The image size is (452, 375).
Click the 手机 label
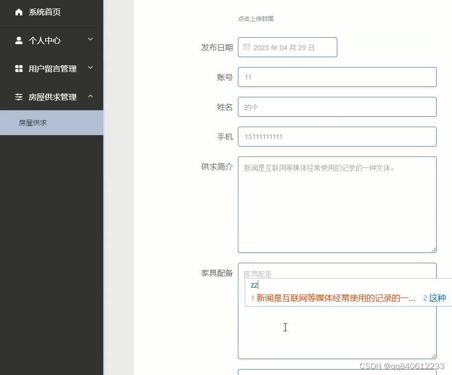tap(225, 137)
